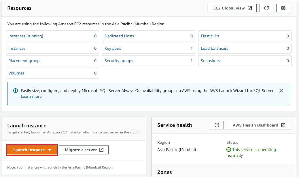Open Placement groups link

click(25, 61)
